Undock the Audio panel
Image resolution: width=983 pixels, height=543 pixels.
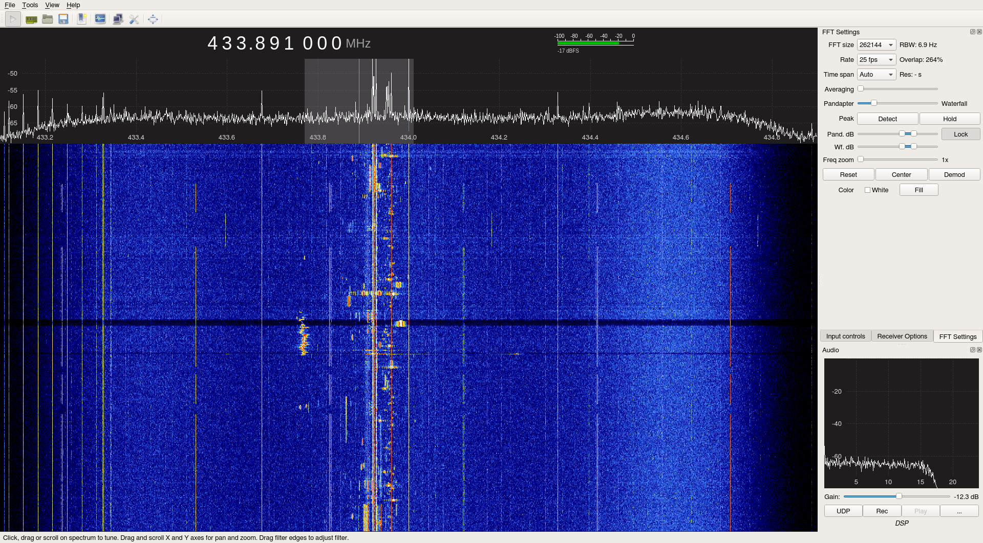click(x=972, y=350)
